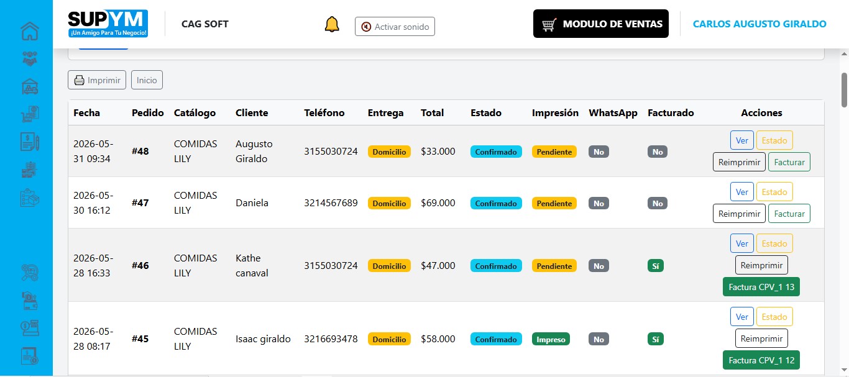The width and height of the screenshot is (849, 377).
Task: Click the Pedido column header
Action: [x=148, y=113]
